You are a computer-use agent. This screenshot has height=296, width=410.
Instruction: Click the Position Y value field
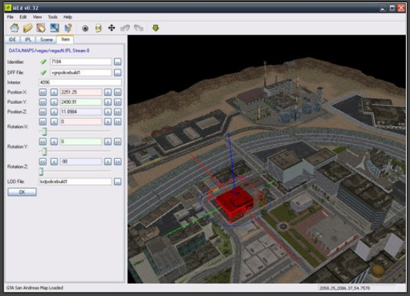(81, 102)
